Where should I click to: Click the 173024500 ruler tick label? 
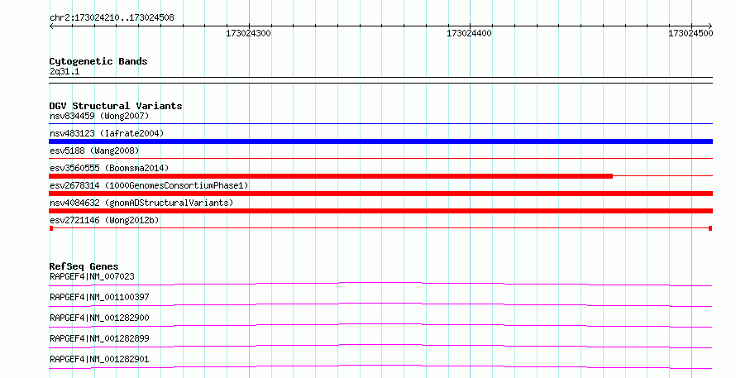pos(691,33)
